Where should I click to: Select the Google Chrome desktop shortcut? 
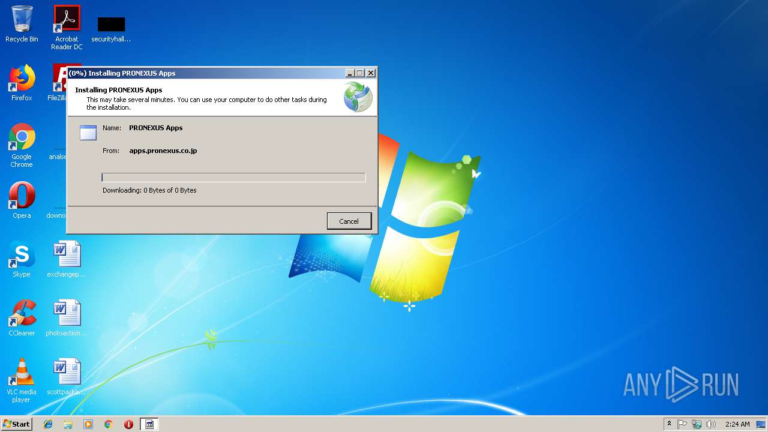(x=22, y=145)
